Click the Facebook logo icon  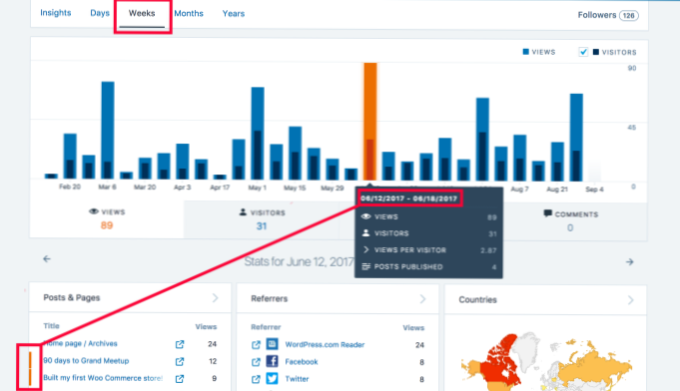(272, 361)
